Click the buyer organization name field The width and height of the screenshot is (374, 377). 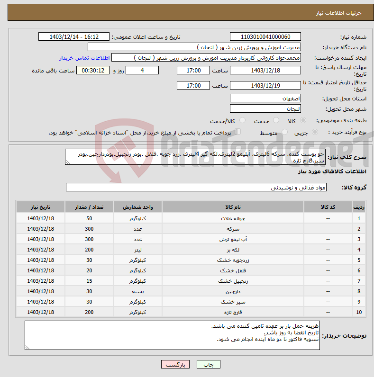pyautogui.click(x=194, y=47)
